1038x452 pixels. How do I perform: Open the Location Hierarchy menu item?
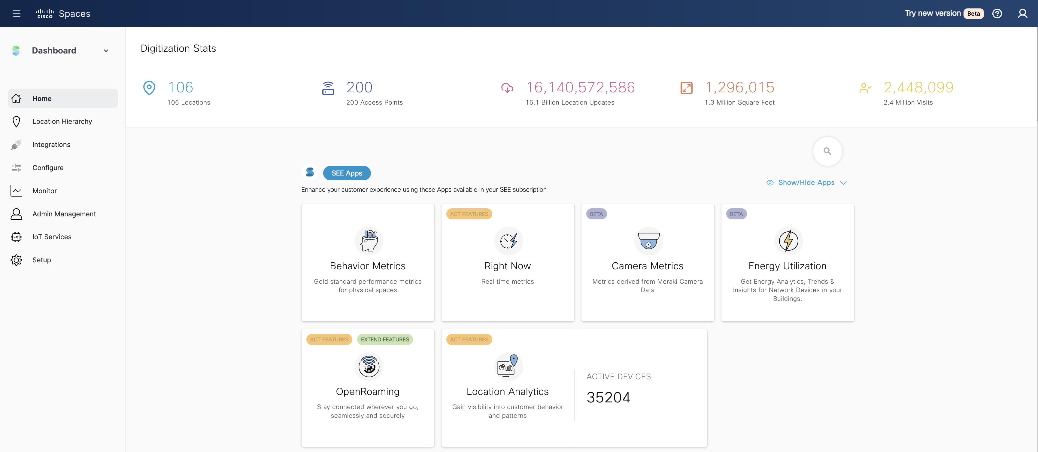click(62, 121)
